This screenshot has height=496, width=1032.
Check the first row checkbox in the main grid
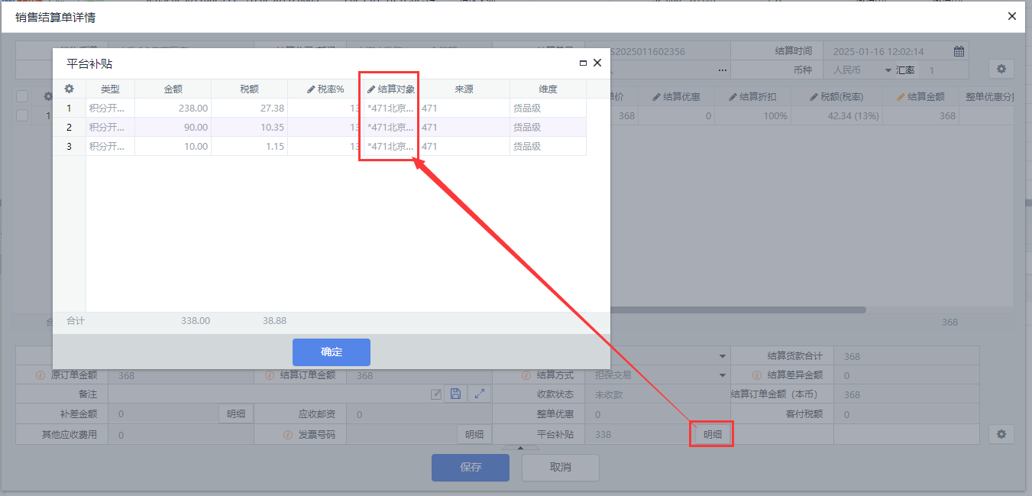pos(22,115)
